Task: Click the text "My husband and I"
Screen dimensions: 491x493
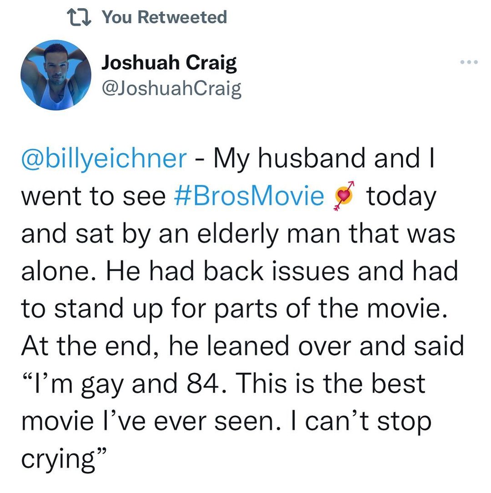Action: (323, 158)
